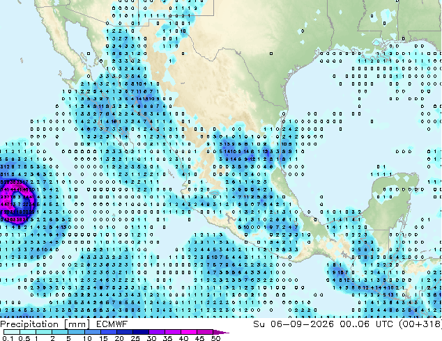Pick the 10–15 mm legend color swatch
The width and height of the screenshot is (442, 341).
click(x=92, y=332)
